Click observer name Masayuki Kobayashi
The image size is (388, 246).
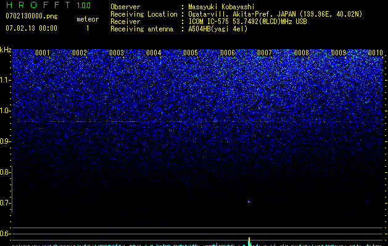coord(221,7)
